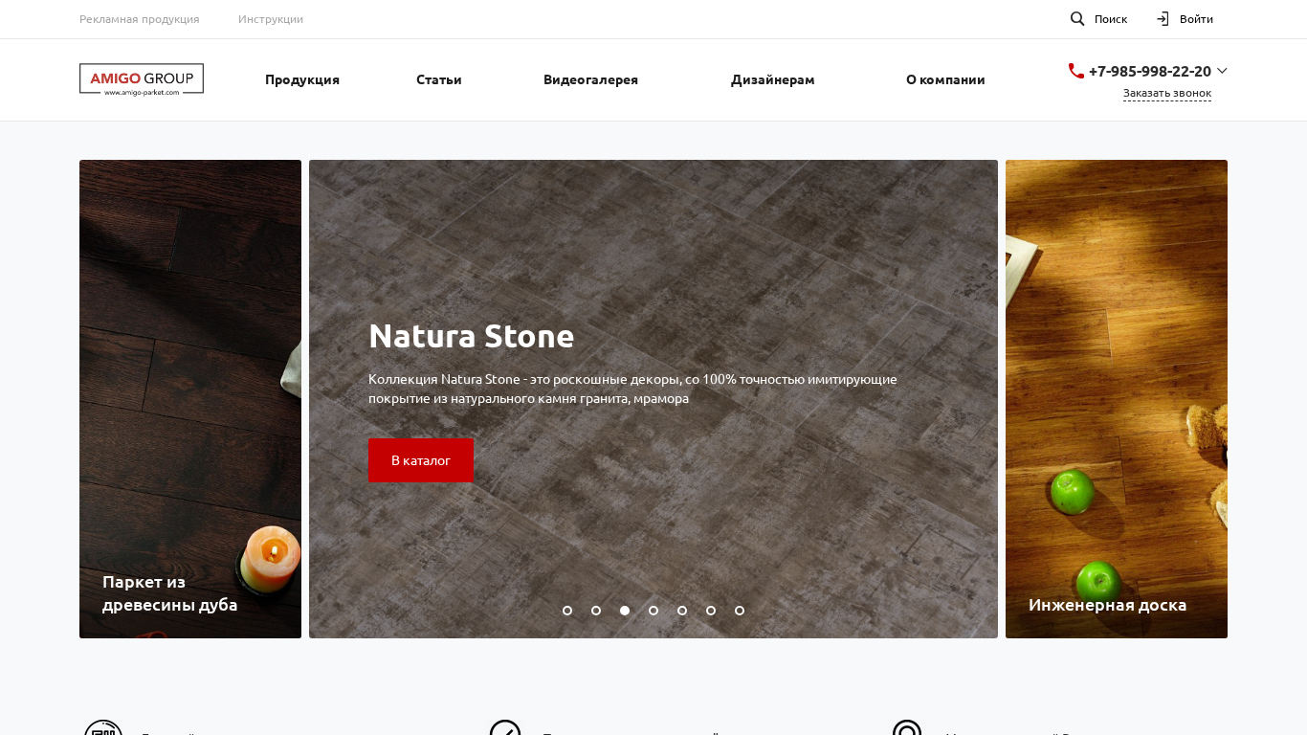Click the red В каталог button

coord(421,460)
